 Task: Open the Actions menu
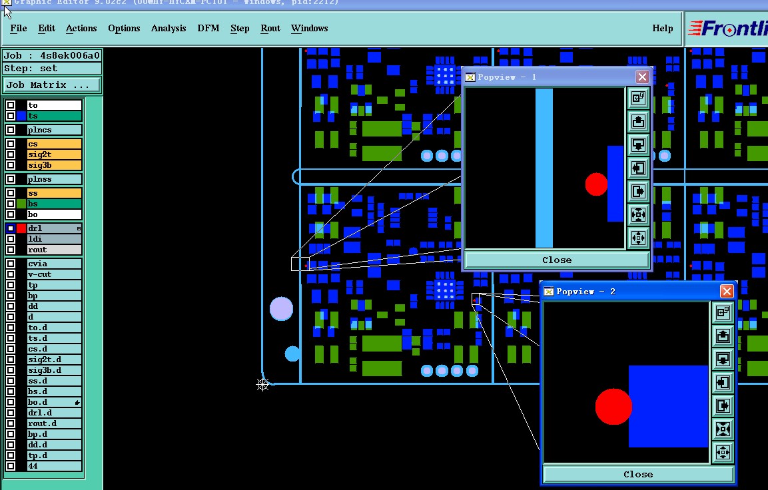pyautogui.click(x=81, y=29)
